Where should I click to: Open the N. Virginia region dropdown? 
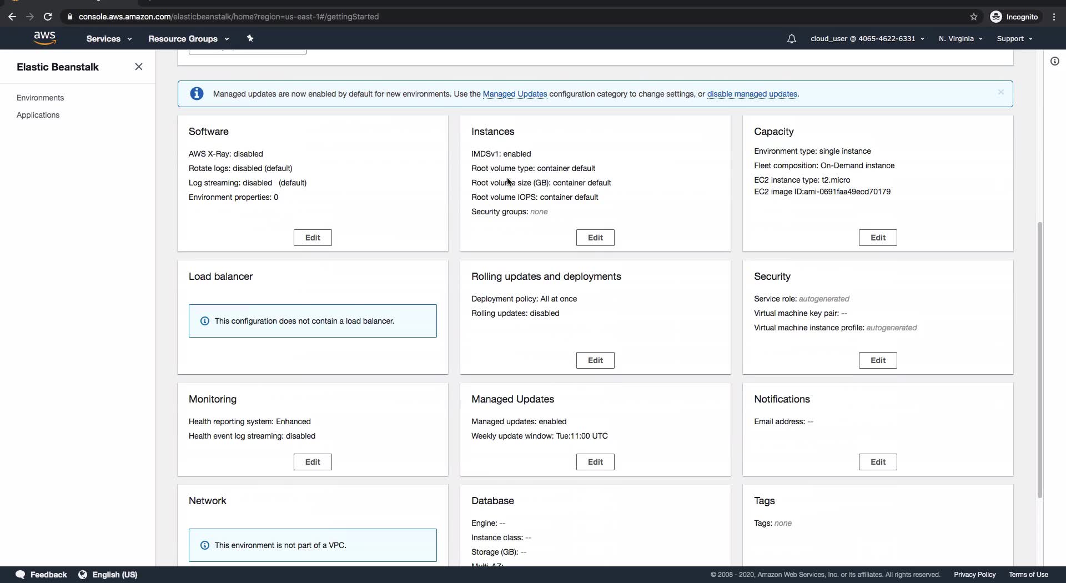coord(961,39)
